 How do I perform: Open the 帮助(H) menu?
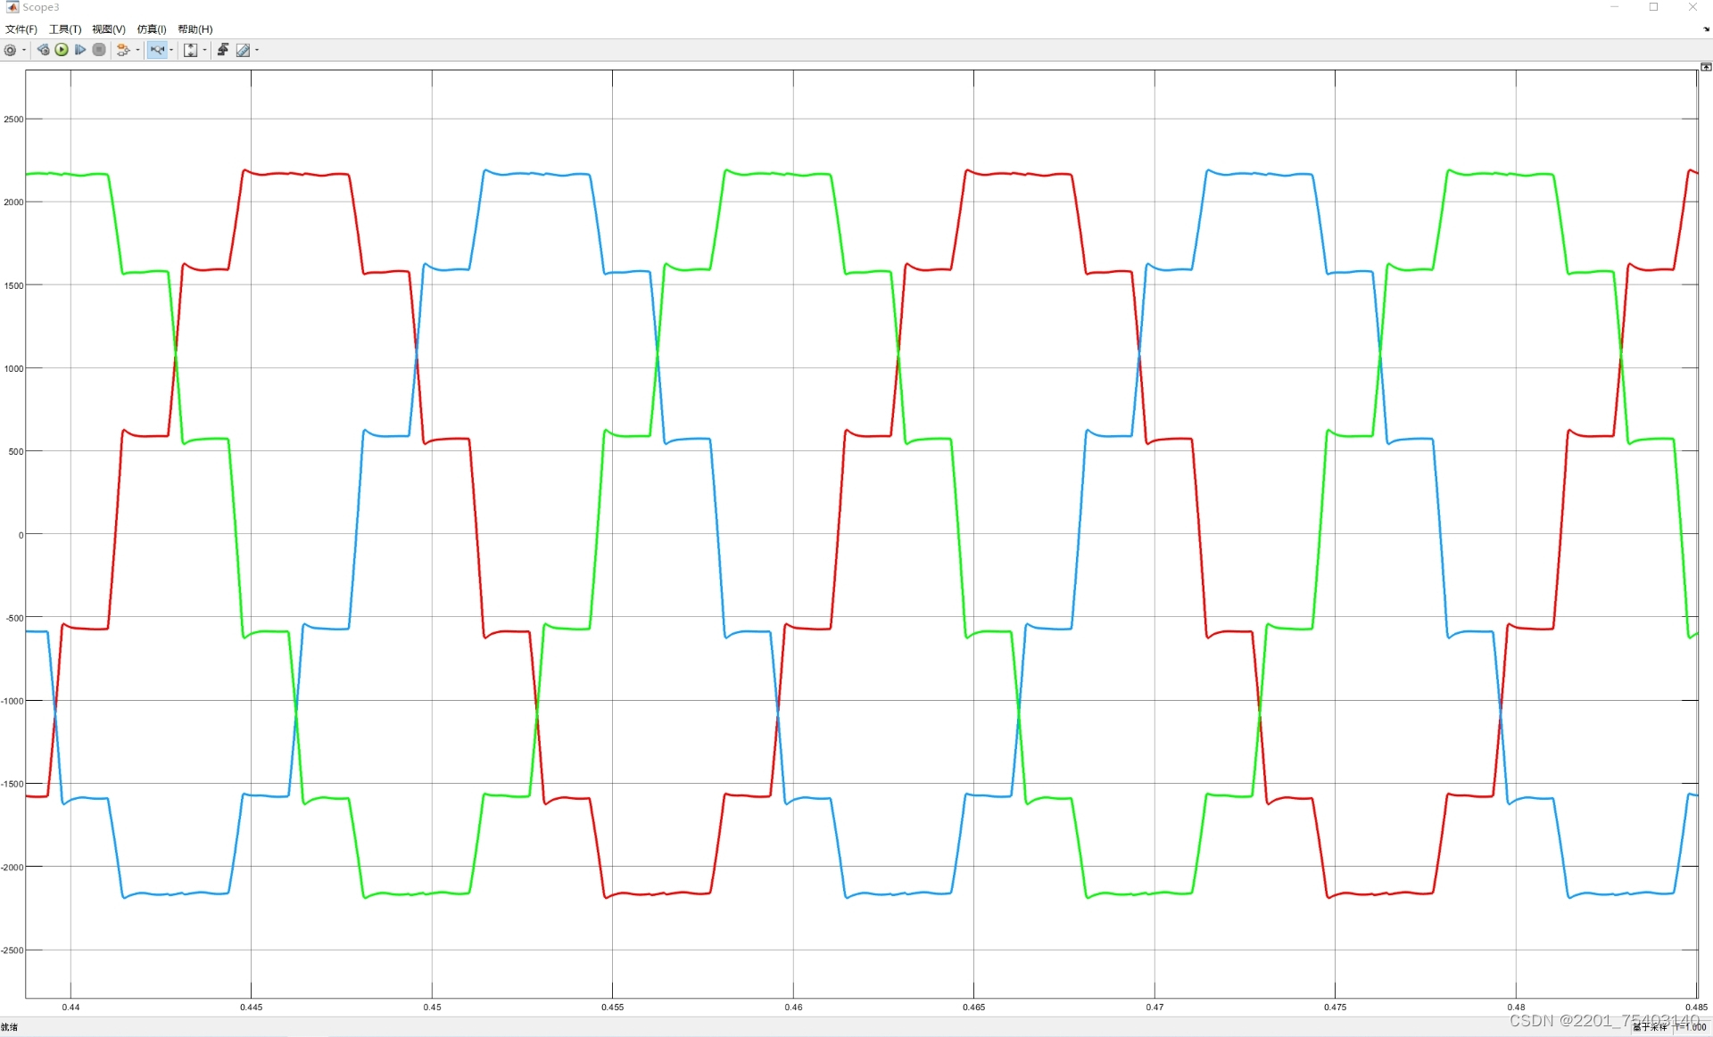tap(195, 29)
